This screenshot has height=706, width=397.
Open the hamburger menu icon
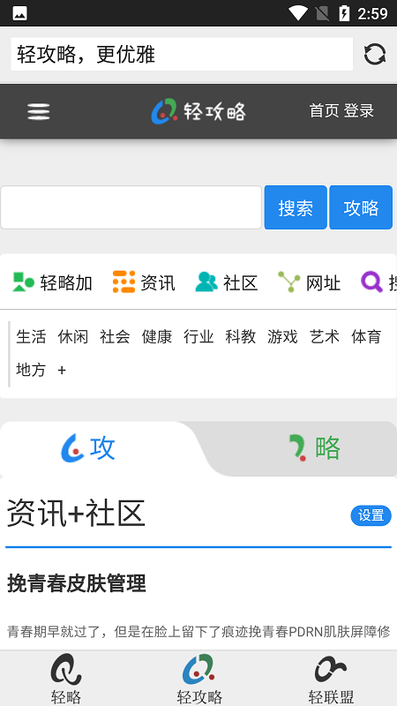pyautogui.click(x=39, y=111)
